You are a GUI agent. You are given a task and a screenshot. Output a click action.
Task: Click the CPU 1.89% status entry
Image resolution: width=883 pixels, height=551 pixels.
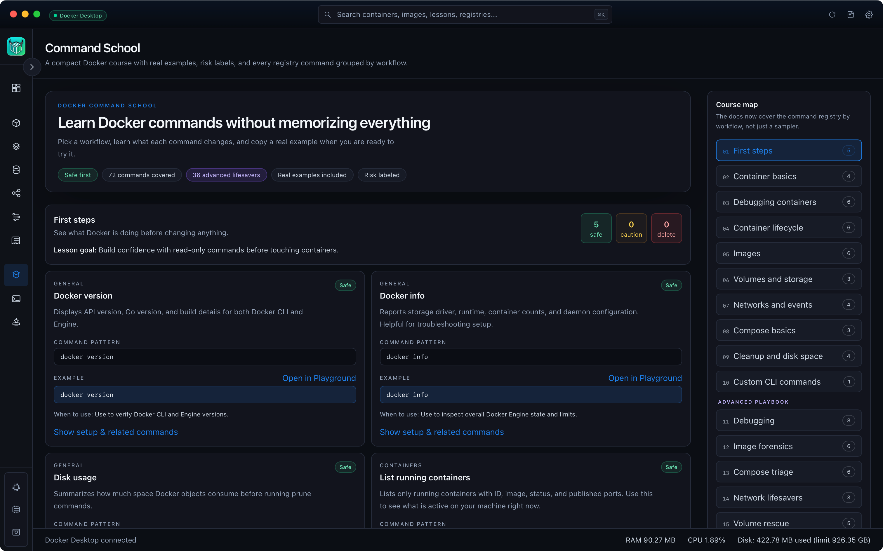pos(706,540)
